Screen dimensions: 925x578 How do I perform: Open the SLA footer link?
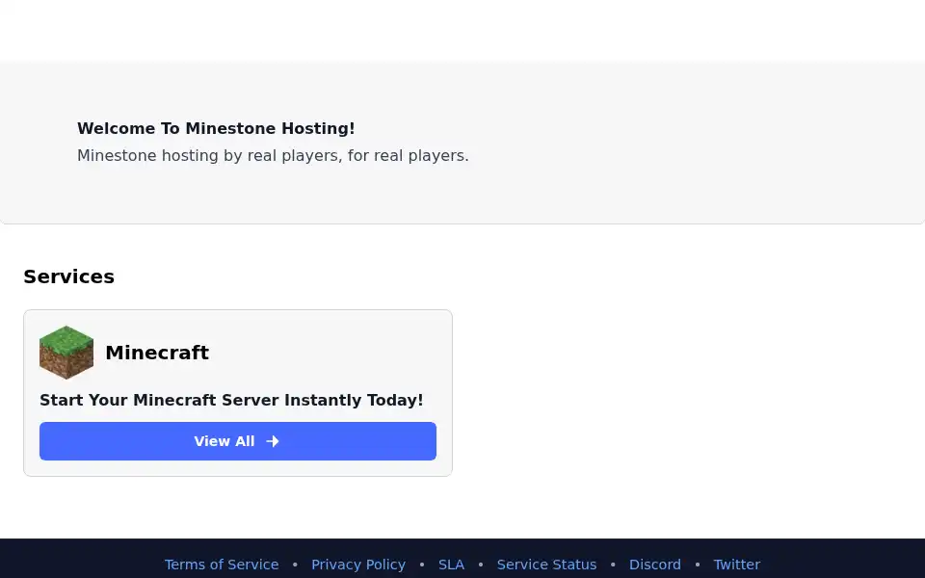tap(451, 565)
